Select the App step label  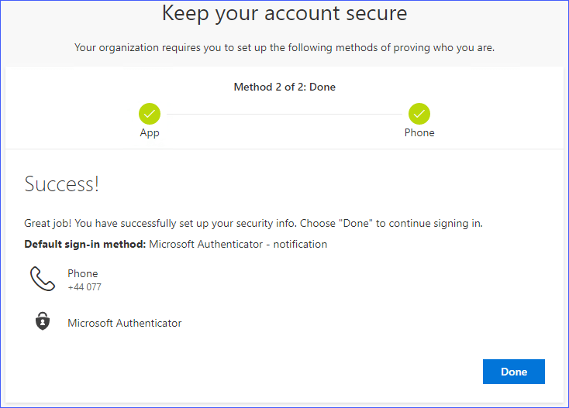(150, 133)
